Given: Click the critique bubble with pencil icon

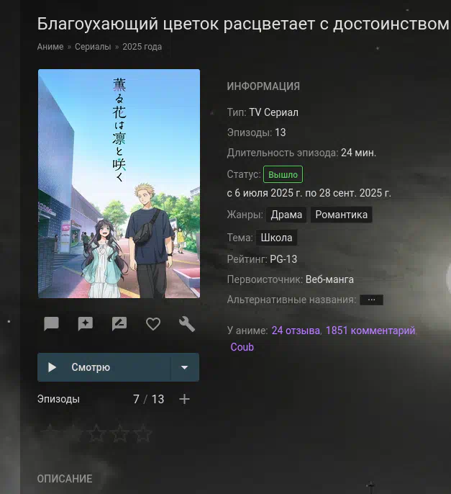Looking at the screenshot, I should [119, 324].
